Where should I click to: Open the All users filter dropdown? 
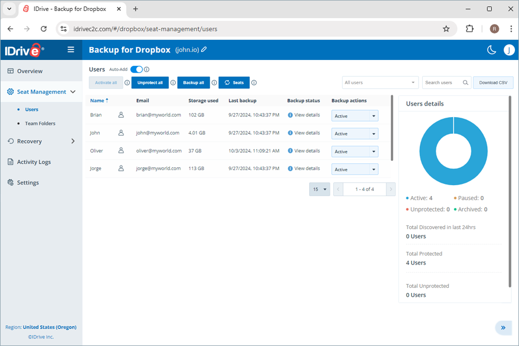[380, 82]
